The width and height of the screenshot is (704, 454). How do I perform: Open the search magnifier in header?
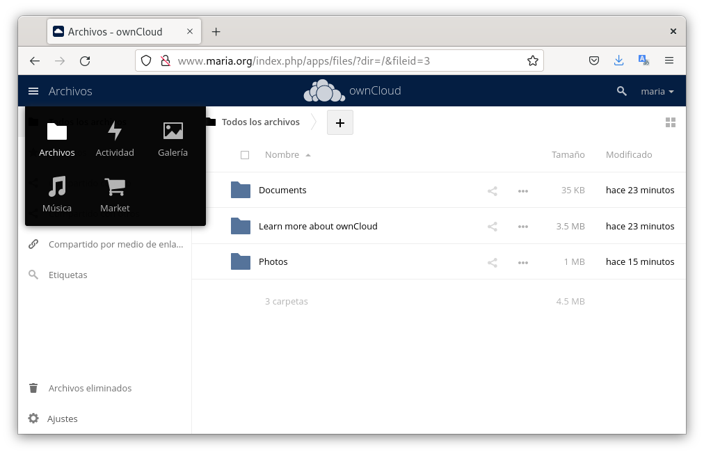pyautogui.click(x=622, y=91)
